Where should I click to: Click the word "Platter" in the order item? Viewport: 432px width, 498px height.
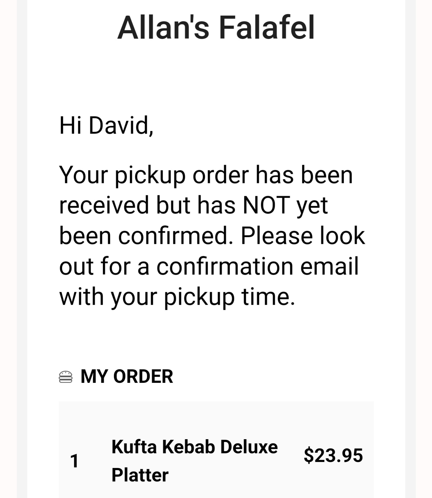(140, 475)
